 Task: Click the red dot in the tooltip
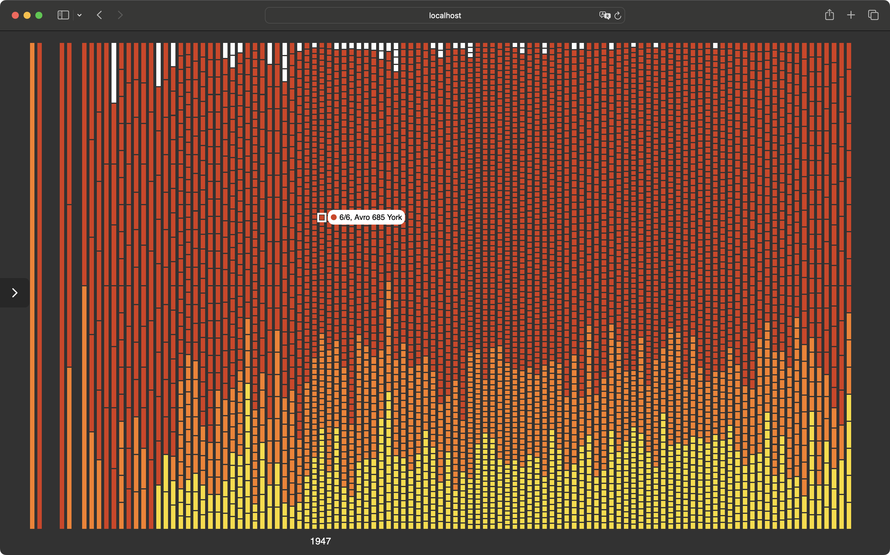point(334,217)
